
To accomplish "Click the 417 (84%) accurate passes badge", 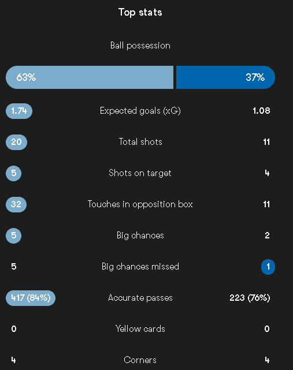I will [31, 298].
